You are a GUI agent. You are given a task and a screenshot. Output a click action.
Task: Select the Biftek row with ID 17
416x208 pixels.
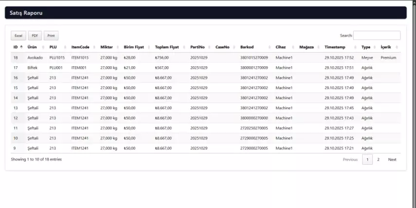[32, 68]
